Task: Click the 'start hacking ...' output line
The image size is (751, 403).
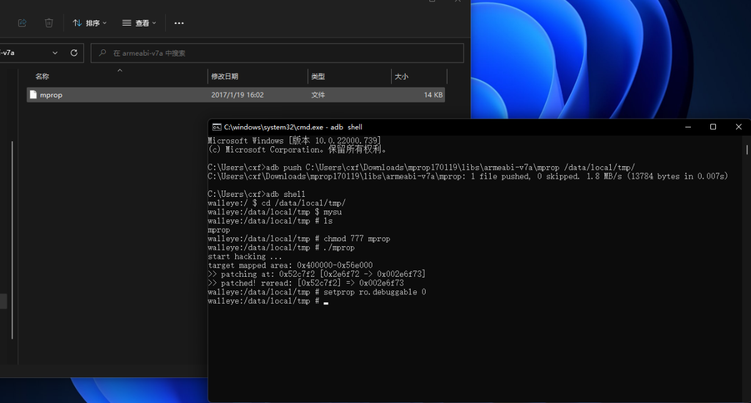Action: click(245, 256)
